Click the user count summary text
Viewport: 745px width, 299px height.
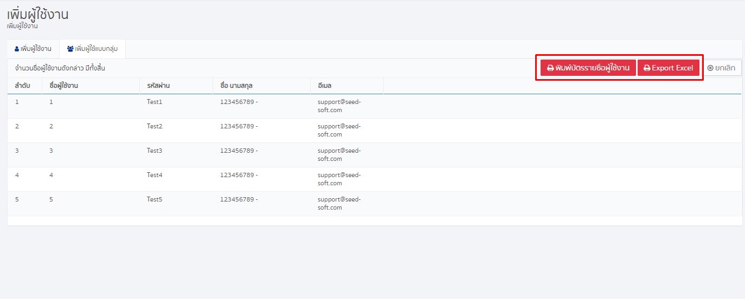60,68
